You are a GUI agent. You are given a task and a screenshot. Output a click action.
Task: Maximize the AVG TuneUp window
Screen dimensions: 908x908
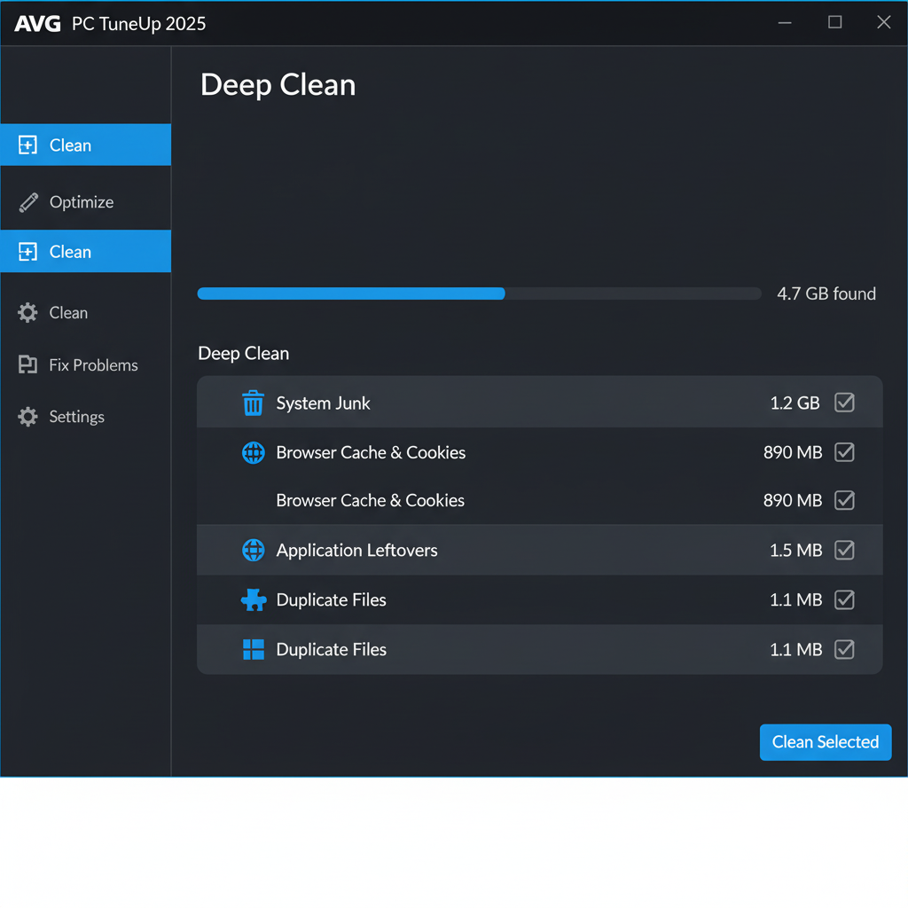coord(834,22)
